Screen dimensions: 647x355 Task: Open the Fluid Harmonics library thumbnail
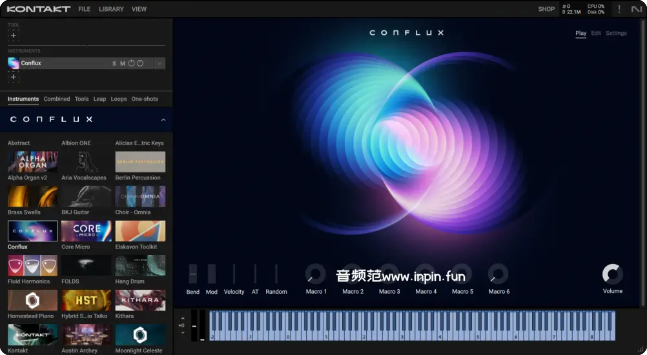[x=32, y=265]
